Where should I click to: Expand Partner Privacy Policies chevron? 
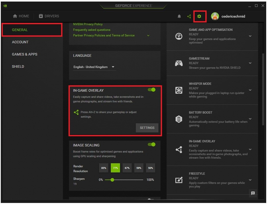pos(148,36)
